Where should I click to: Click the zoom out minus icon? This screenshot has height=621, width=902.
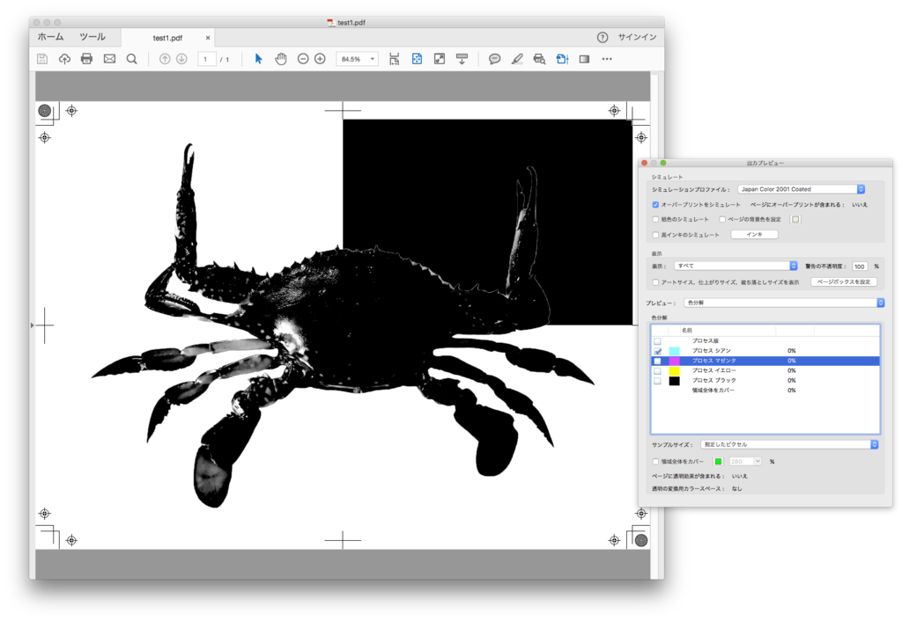point(303,59)
